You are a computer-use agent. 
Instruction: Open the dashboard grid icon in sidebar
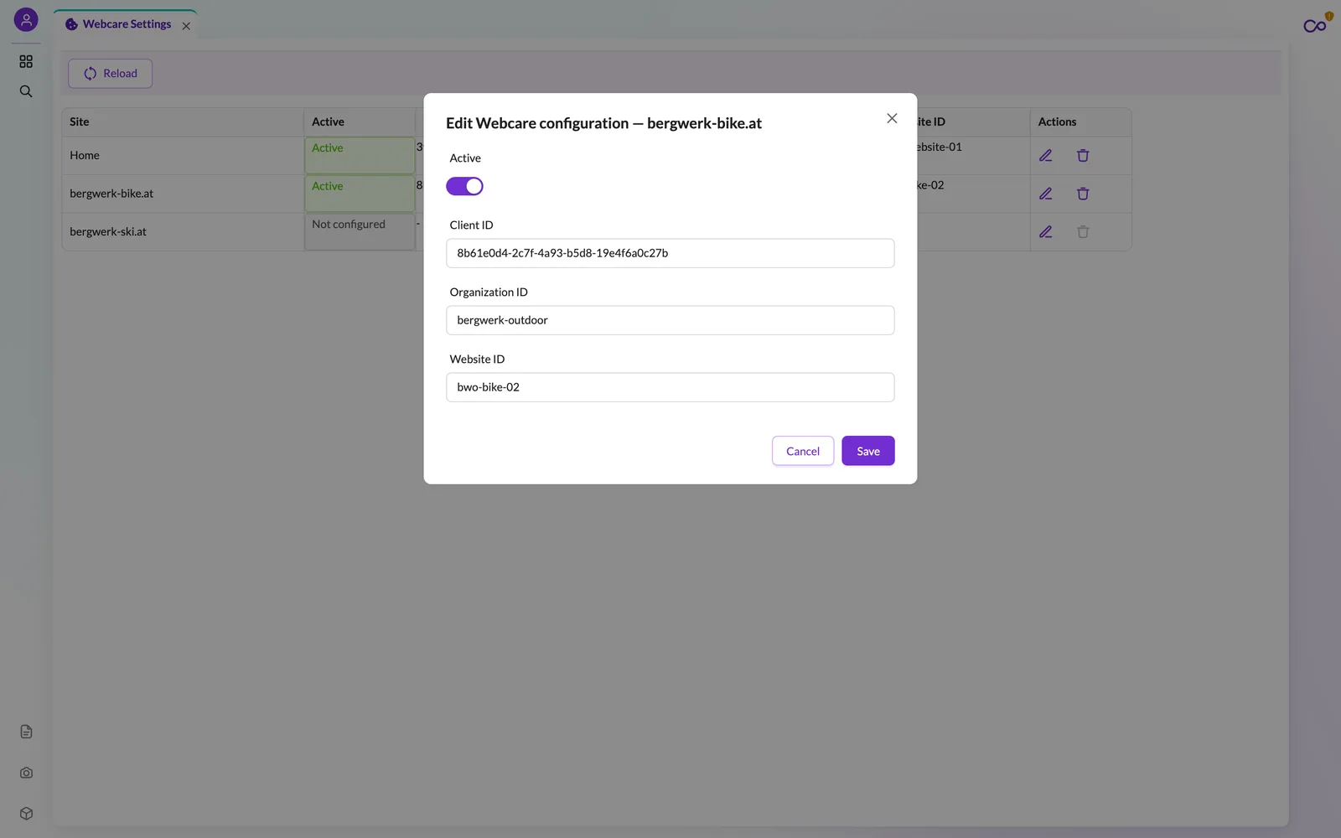[x=26, y=61]
